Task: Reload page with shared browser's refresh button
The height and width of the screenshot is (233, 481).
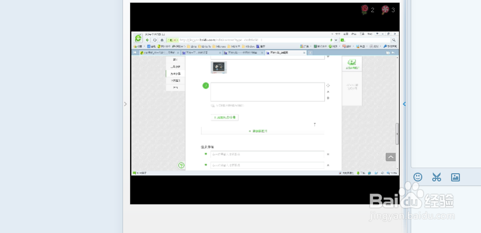Action: pyautogui.click(x=155, y=40)
